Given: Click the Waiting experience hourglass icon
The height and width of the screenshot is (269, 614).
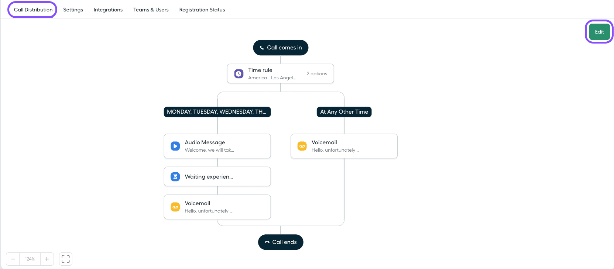Looking at the screenshot, I should click(175, 177).
